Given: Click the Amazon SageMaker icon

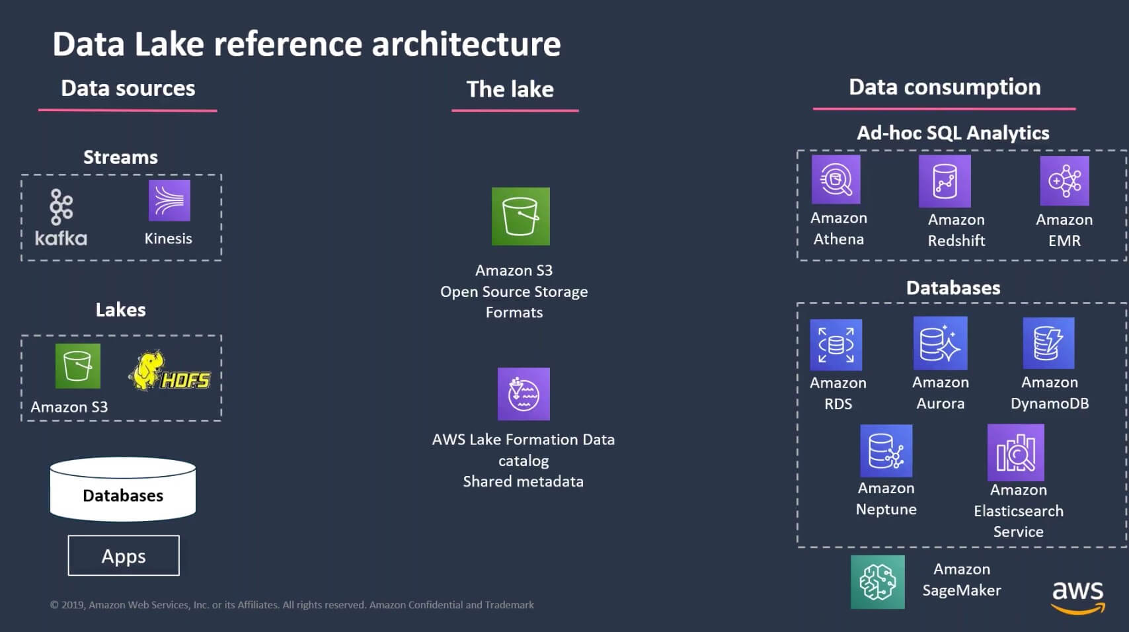Looking at the screenshot, I should point(878,582).
